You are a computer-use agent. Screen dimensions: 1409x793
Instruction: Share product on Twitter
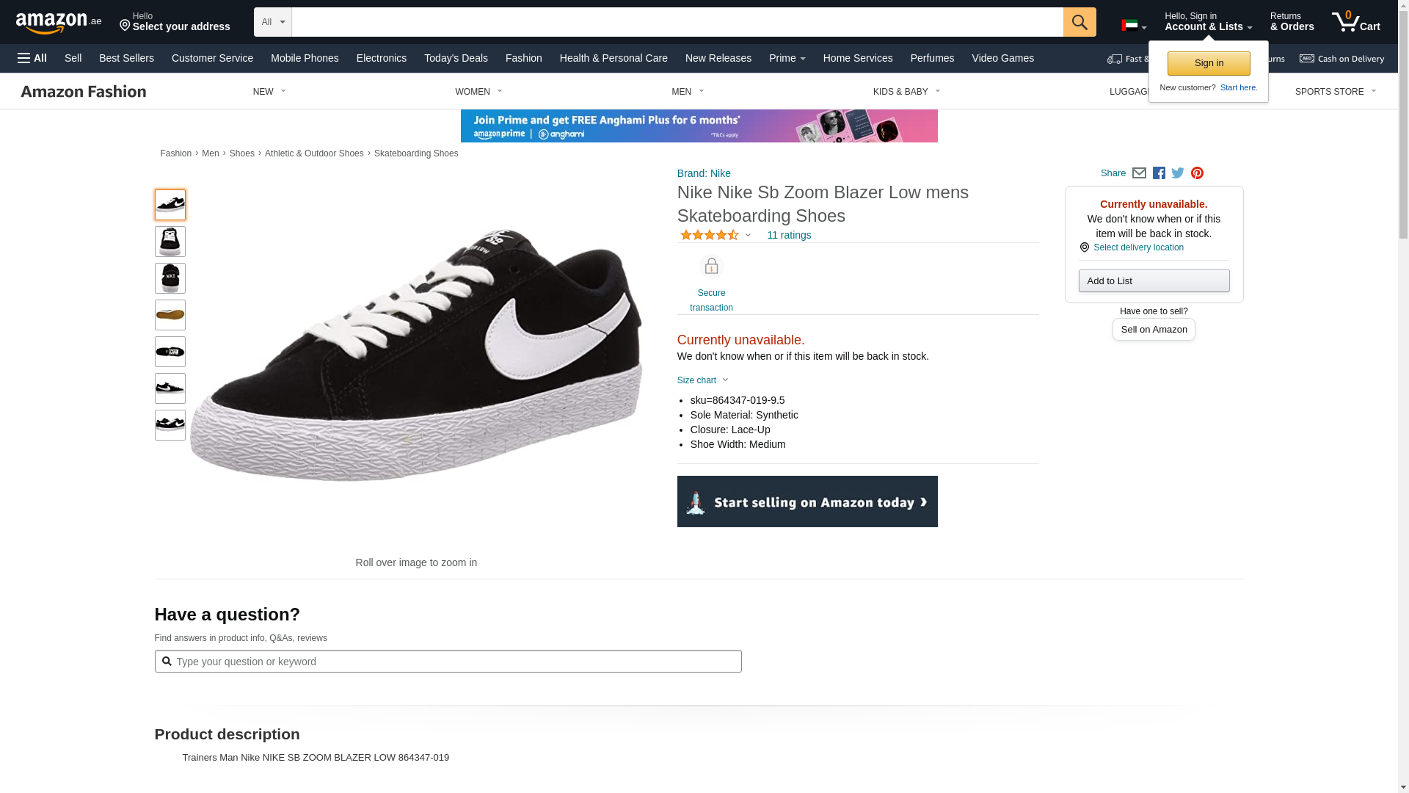(x=1178, y=173)
